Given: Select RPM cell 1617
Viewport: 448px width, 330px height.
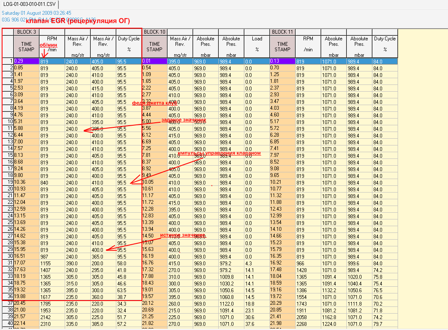Looking at the screenshot, I should coord(52,297).
